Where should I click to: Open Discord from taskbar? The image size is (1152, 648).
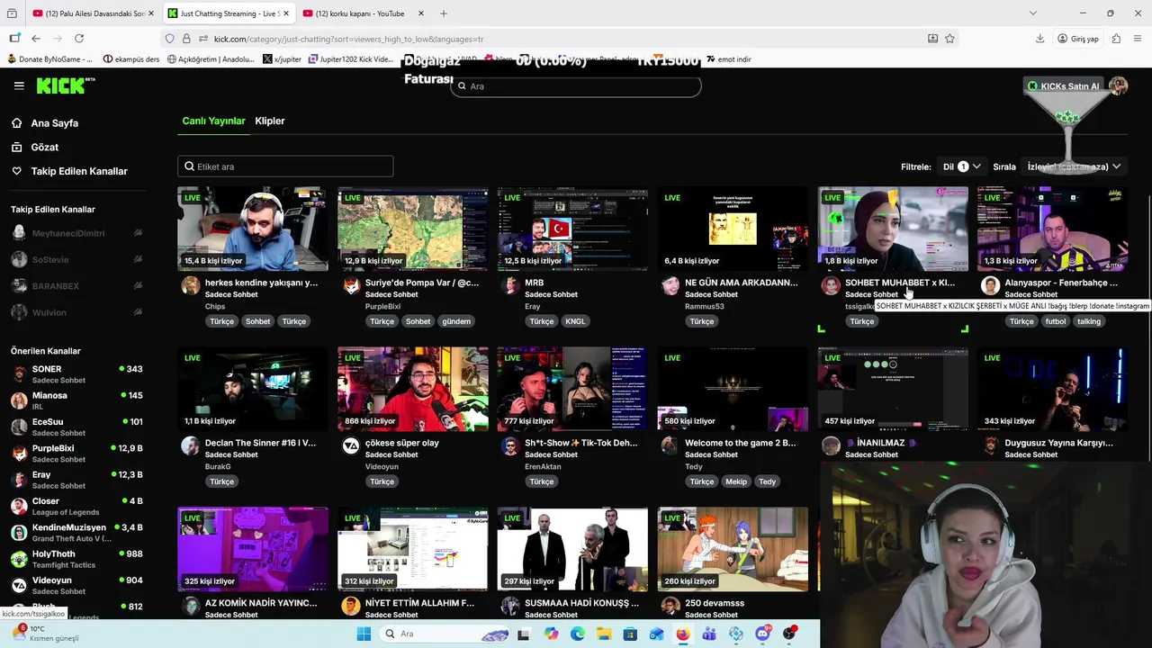click(x=763, y=634)
